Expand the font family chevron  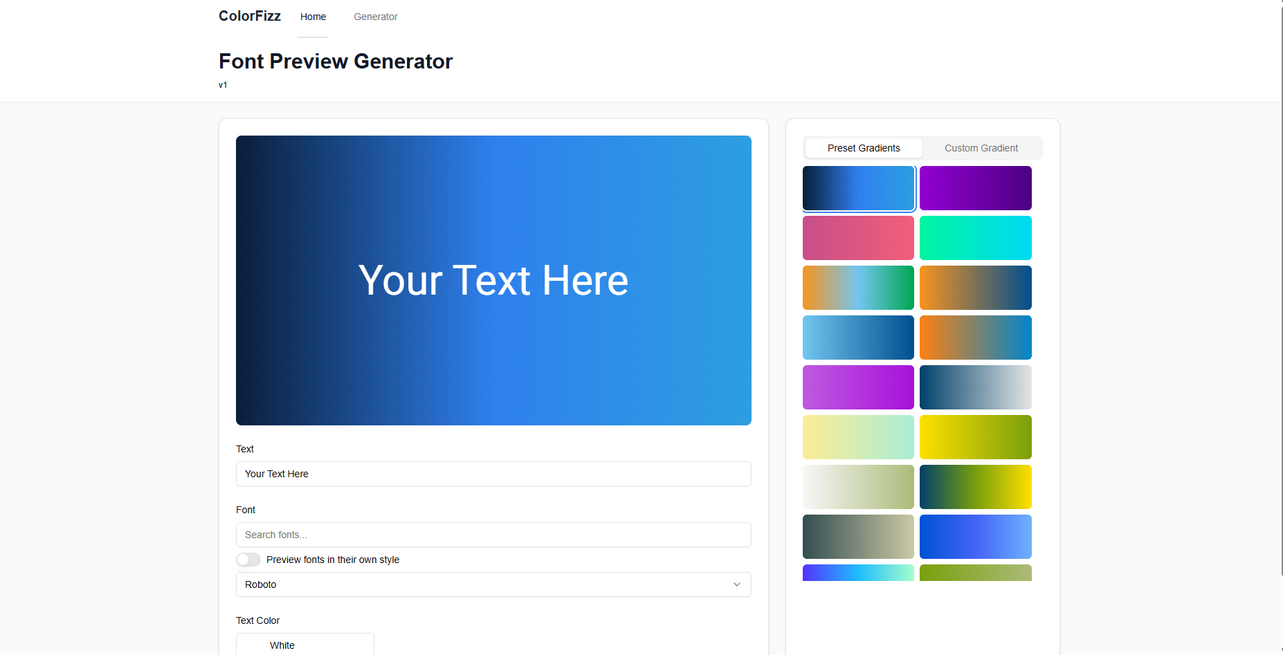736,584
